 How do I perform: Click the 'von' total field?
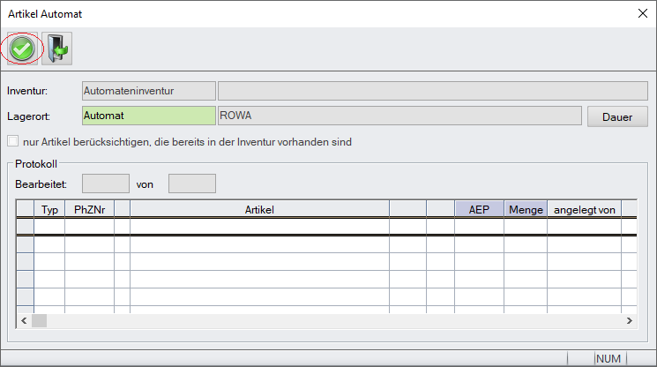pos(191,184)
